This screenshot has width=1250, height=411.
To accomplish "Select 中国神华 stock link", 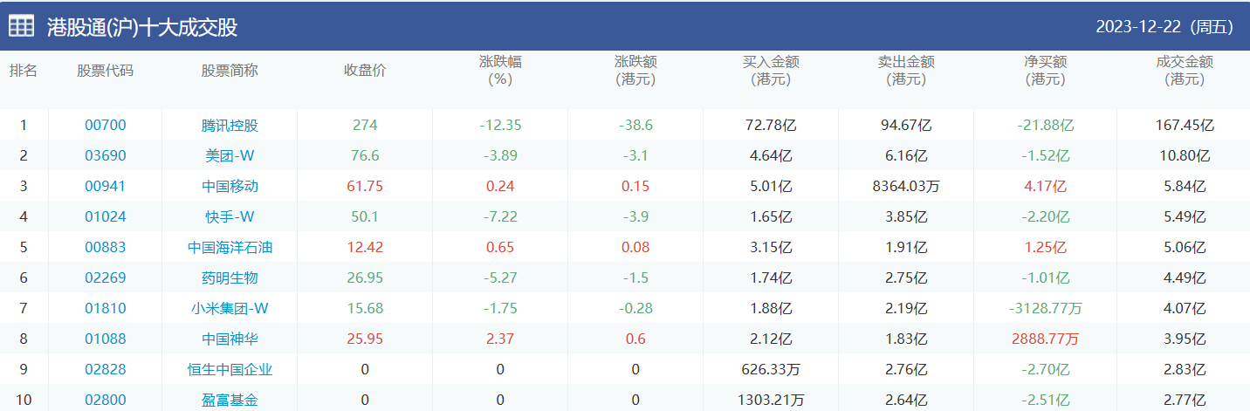I will point(230,339).
